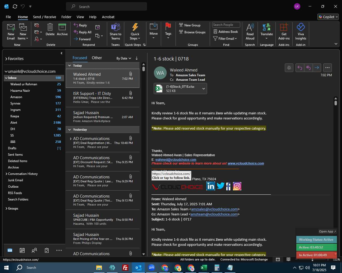Open By Date sort dropdown
Screen dimensions: 342x273
pyautogui.click(x=124, y=58)
